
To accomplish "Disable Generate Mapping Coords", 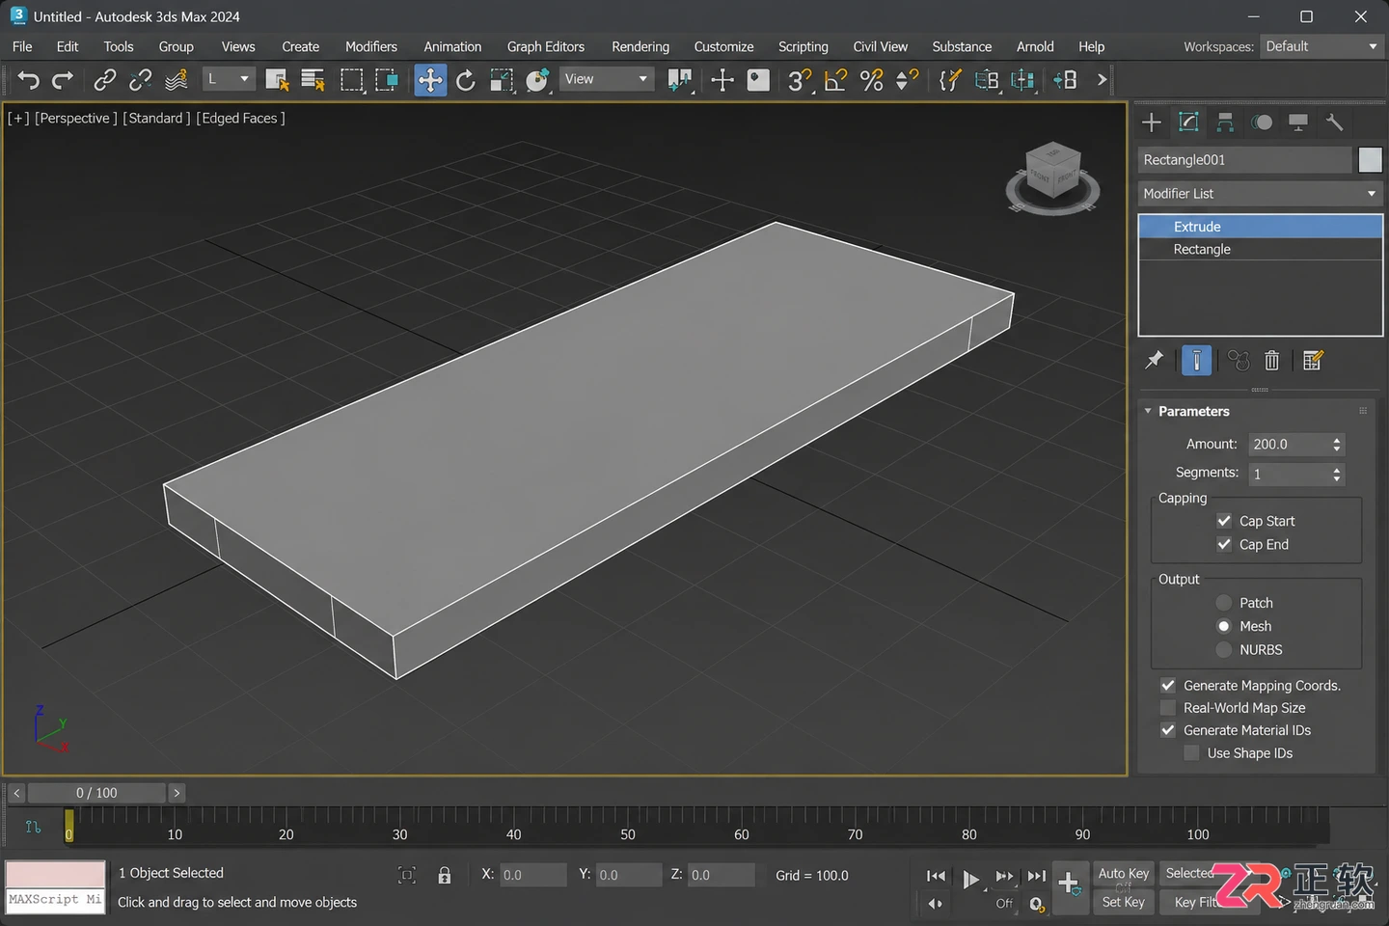I will pos(1168,686).
